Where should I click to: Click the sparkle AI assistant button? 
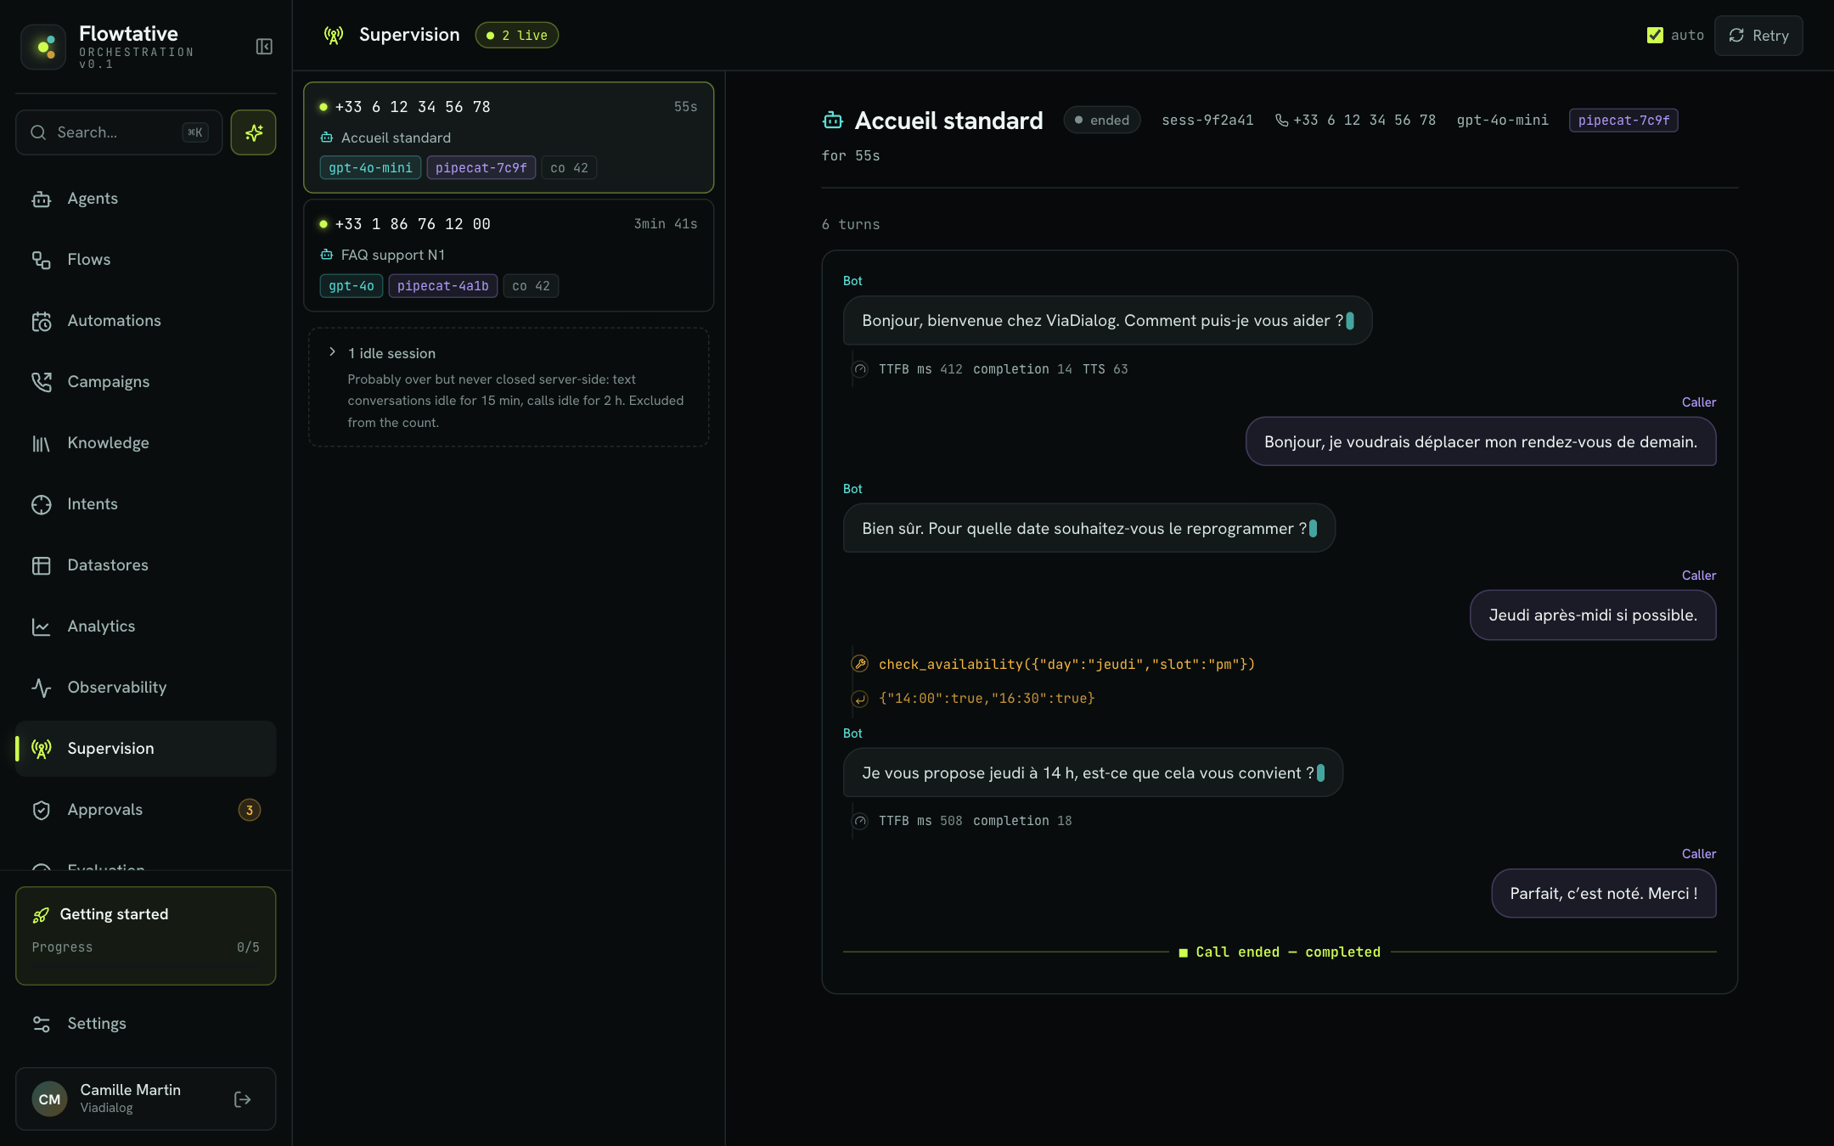[253, 132]
